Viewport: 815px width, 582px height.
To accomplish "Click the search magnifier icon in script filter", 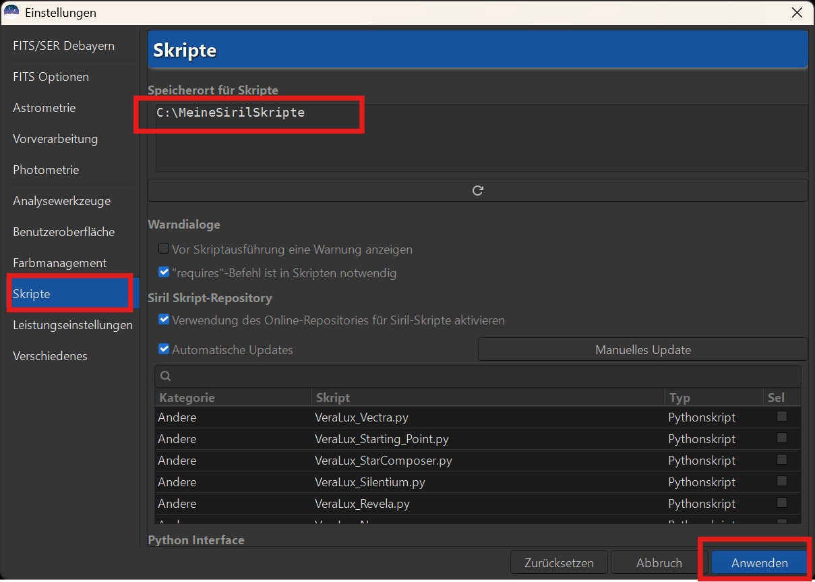I will [x=166, y=376].
